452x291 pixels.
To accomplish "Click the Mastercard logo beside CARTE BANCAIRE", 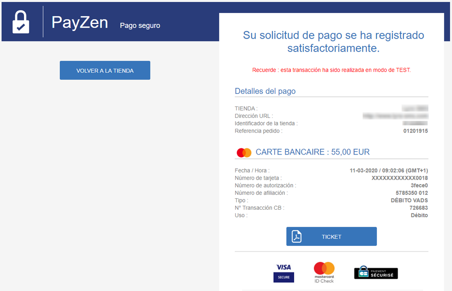I will [x=244, y=152].
